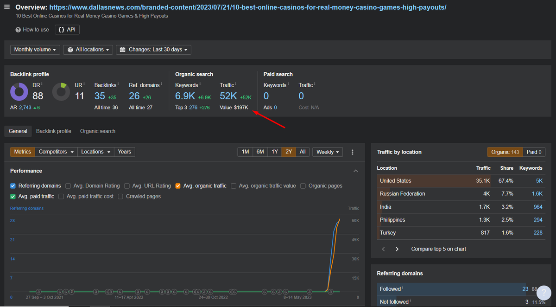This screenshot has width=556, height=307.
Task: Toggle the Avg. paid traffic checkbox
Action: tap(13, 197)
